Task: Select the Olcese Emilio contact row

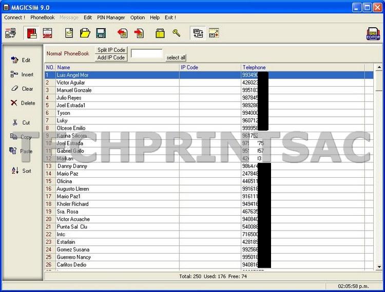Action: click(209, 128)
